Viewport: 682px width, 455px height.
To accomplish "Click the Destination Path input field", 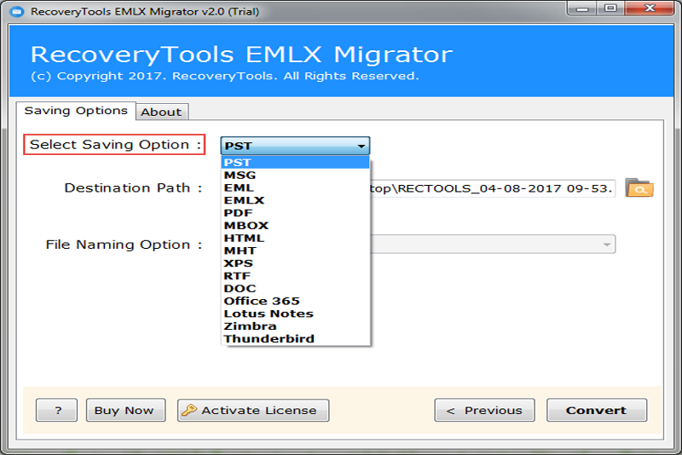I will click(x=493, y=188).
